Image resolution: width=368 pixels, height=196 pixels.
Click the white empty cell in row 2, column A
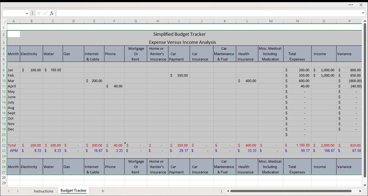tap(13, 34)
